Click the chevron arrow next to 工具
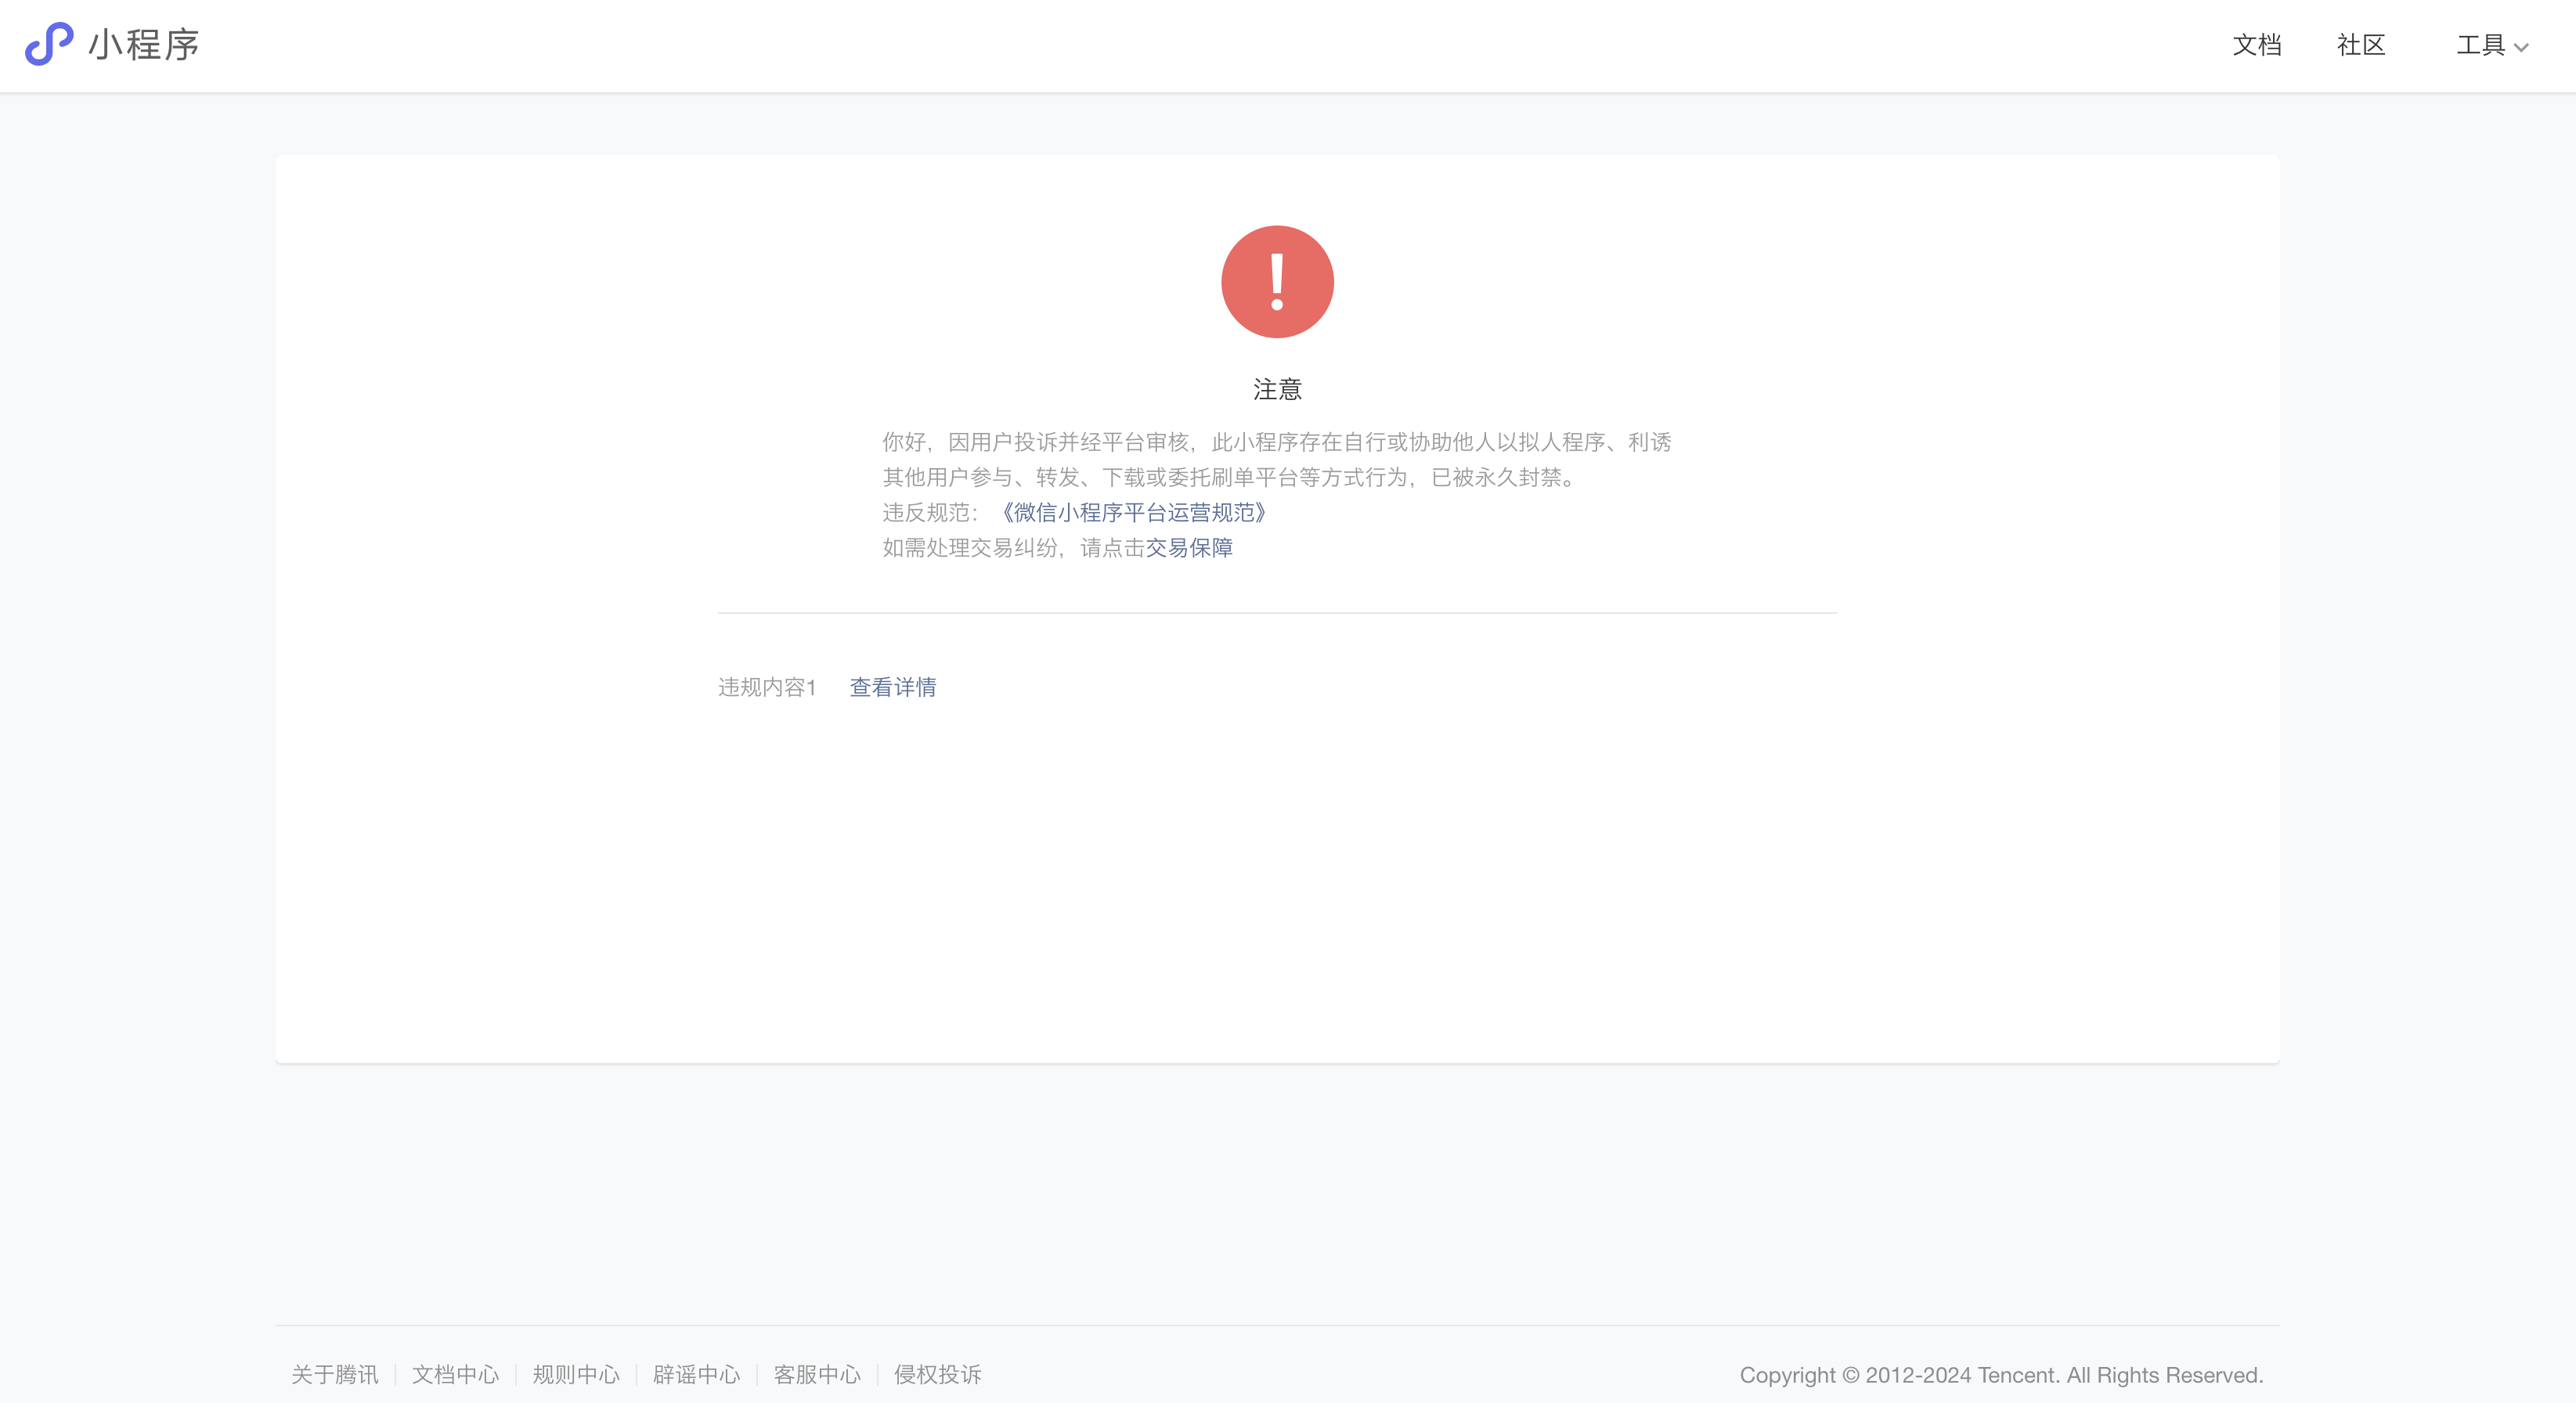 tap(2521, 47)
